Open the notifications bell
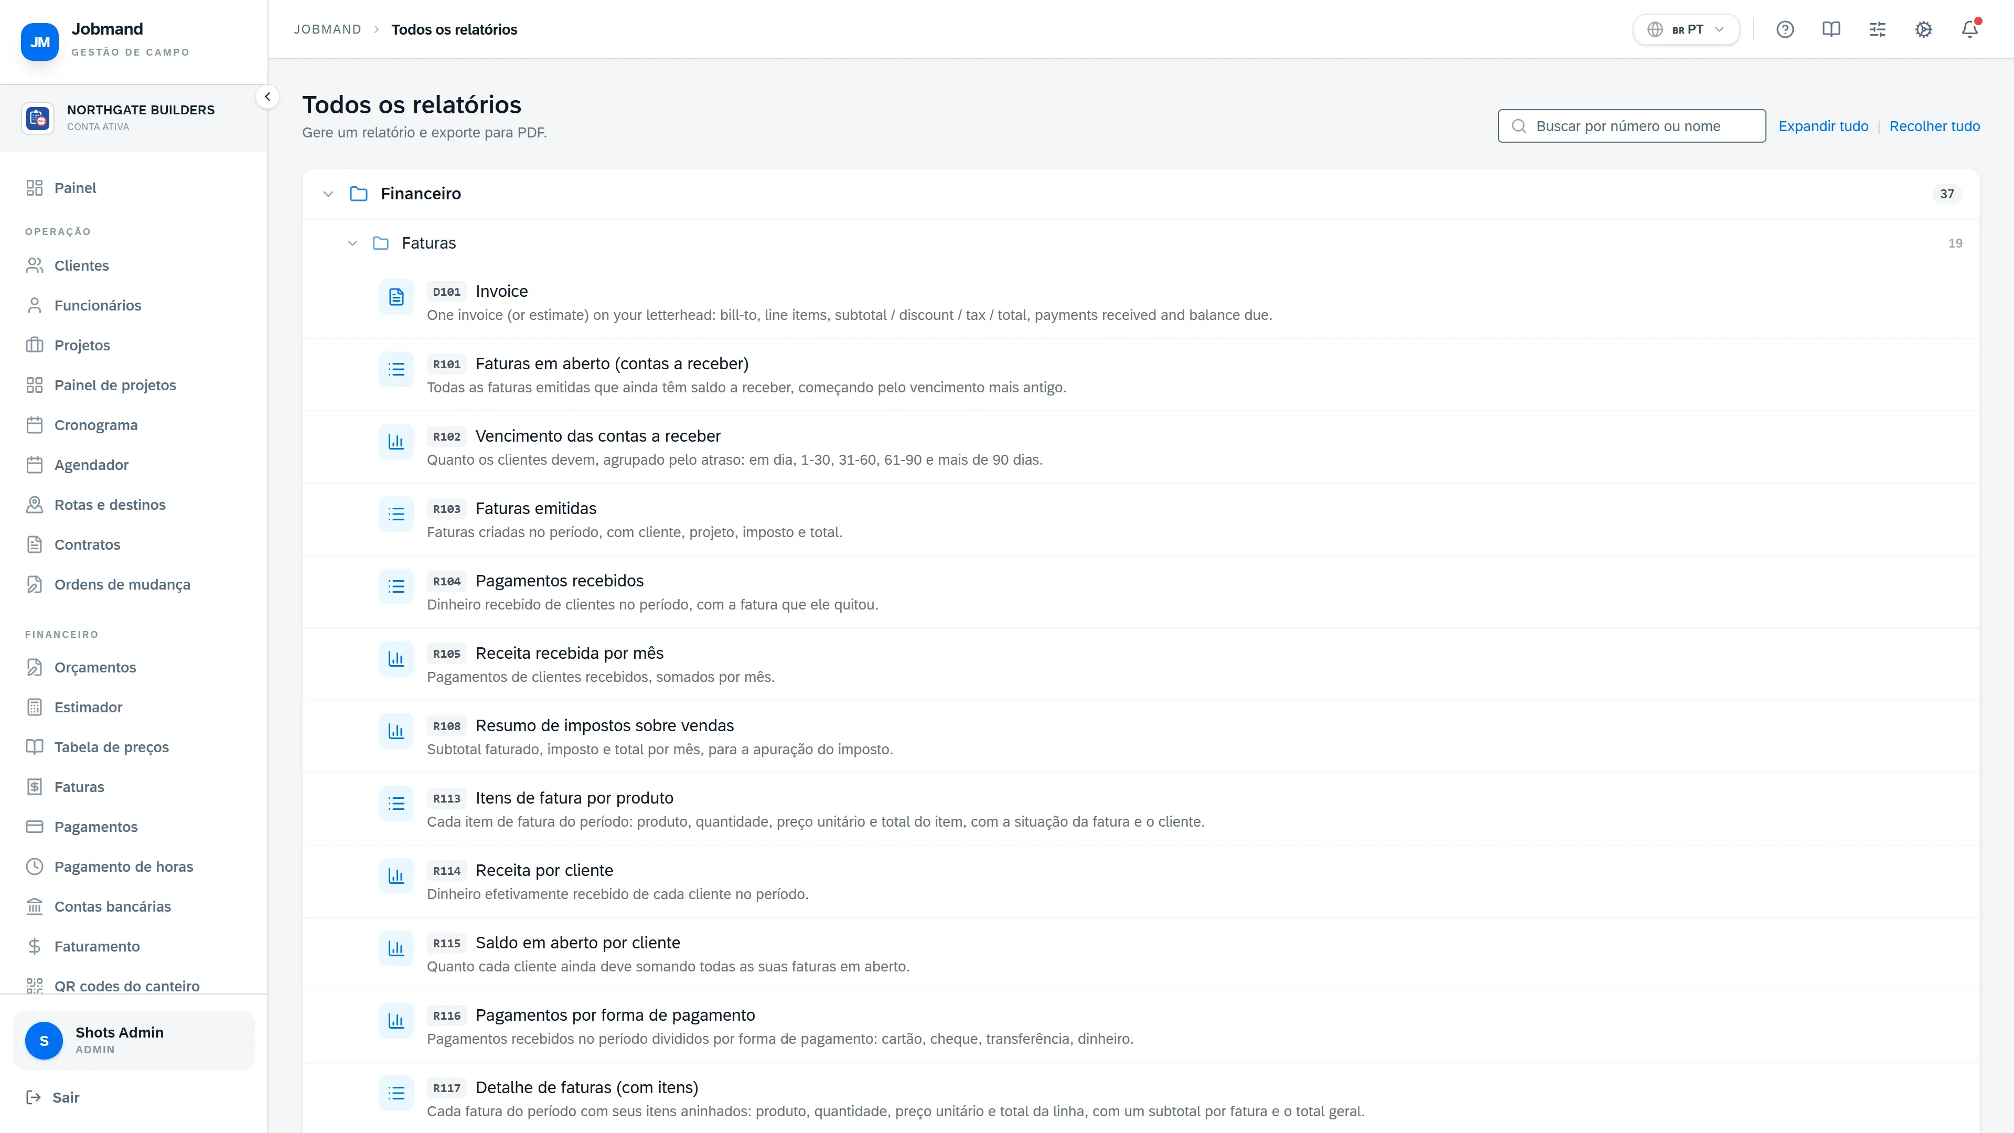2014x1133 pixels. [x=1969, y=30]
